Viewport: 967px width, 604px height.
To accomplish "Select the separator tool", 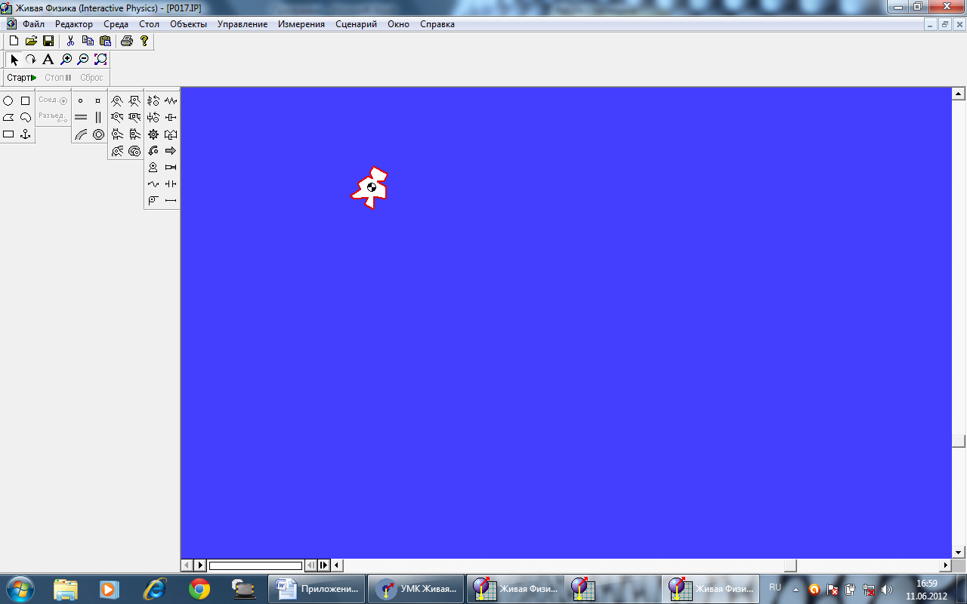I will pyautogui.click(x=171, y=184).
